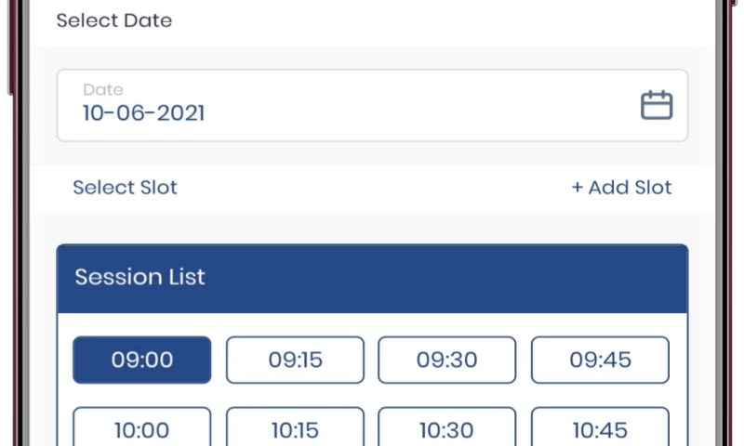Image resolution: width=744 pixels, height=446 pixels.
Task: Pick the 10:30 session slot
Action: tap(446, 429)
